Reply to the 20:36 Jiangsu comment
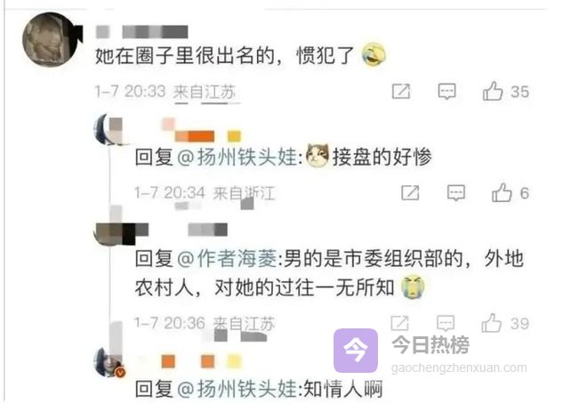The image size is (587, 404). click(x=446, y=323)
